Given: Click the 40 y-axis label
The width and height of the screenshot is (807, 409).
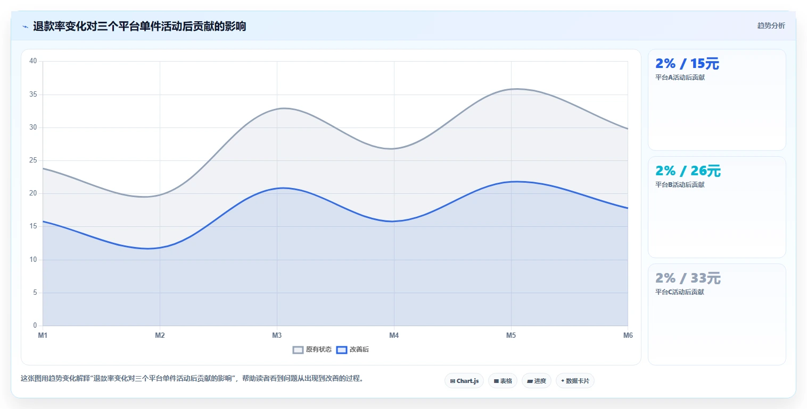Looking at the screenshot, I should click(x=33, y=61).
